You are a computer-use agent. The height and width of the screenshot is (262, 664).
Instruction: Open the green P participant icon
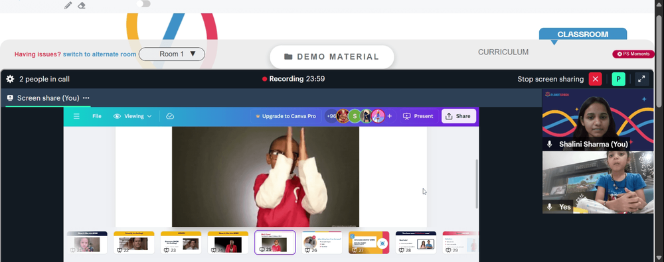[x=618, y=79]
